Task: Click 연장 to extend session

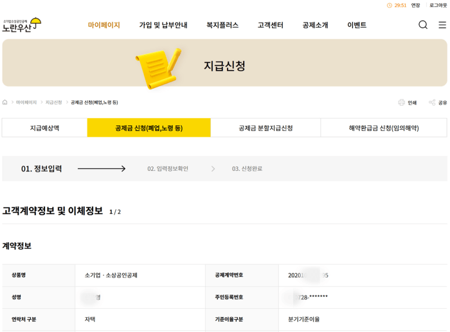Action: [x=415, y=5]
